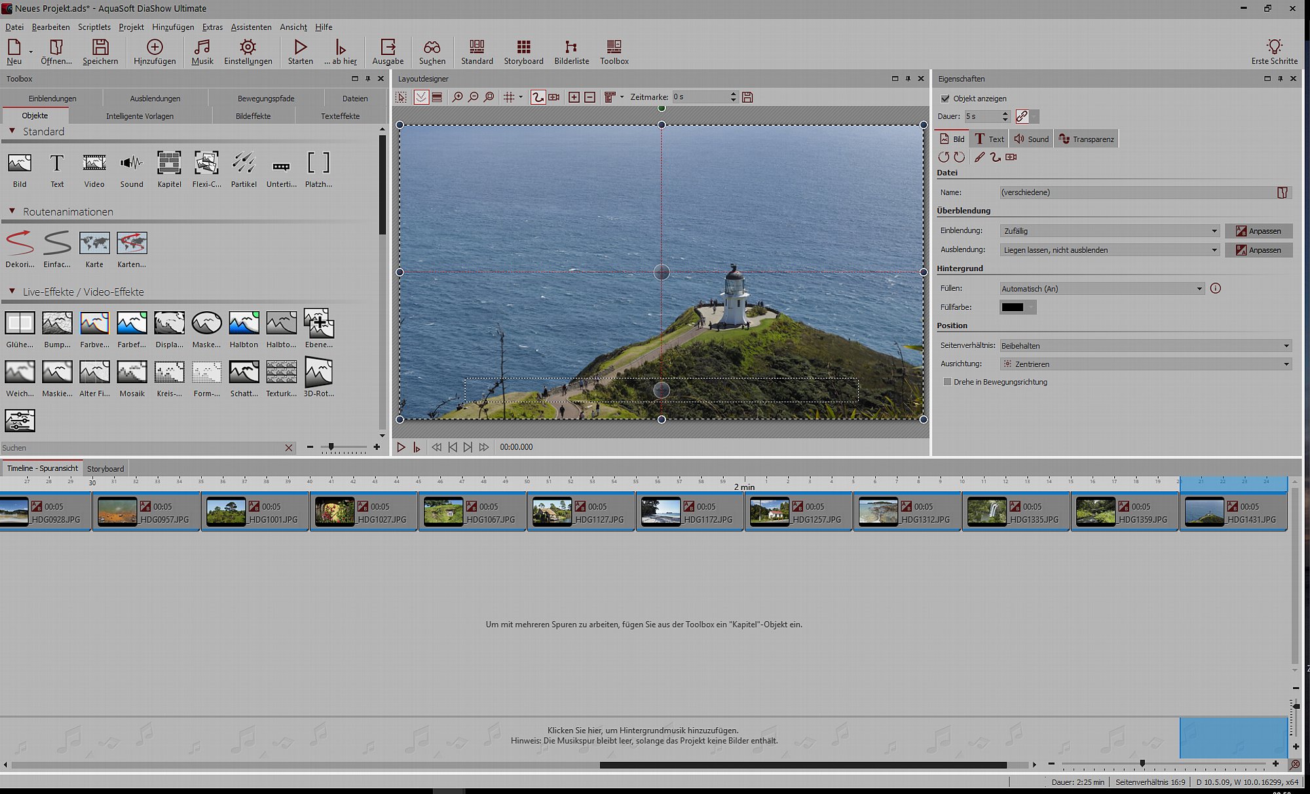
Task: Open the Transparenz properties tab
Action: click(x=1086, y=139)
